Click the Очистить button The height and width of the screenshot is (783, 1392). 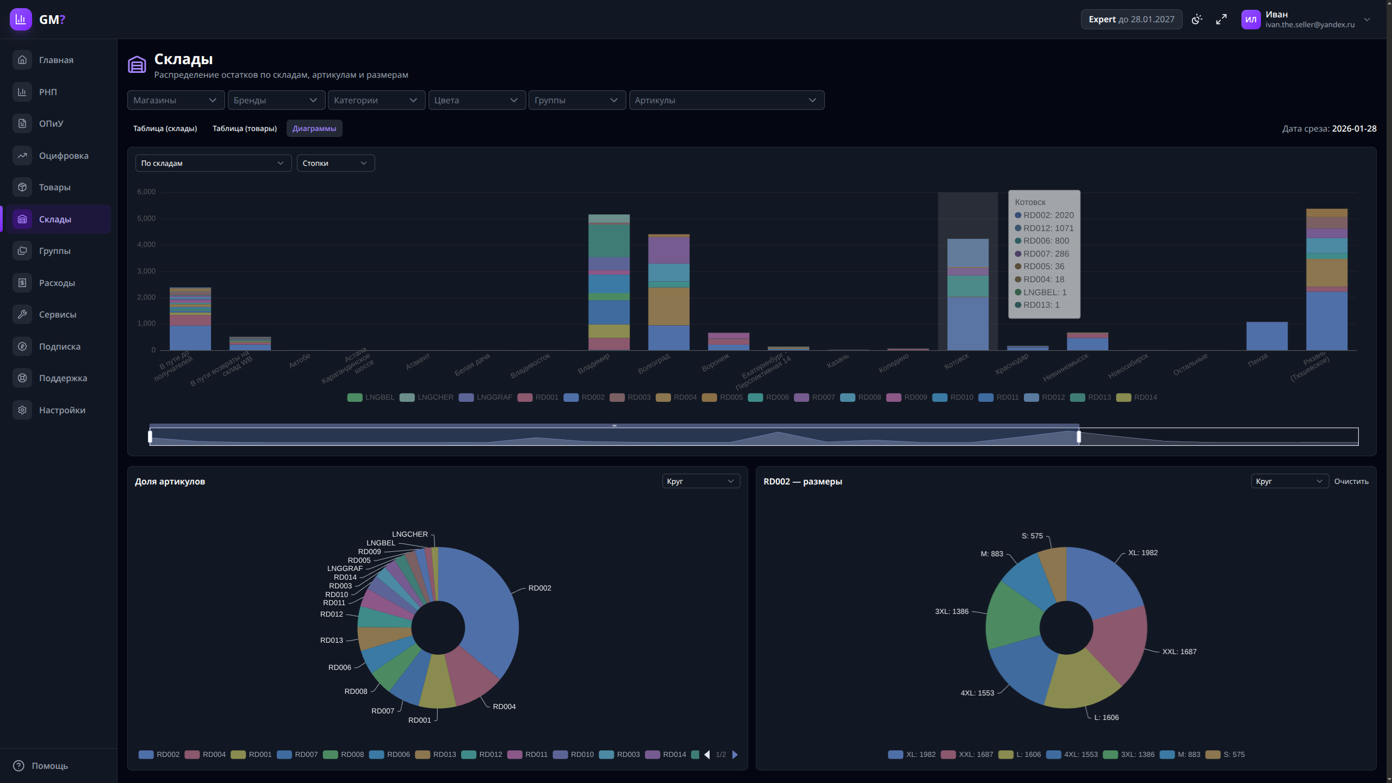click(x=1351, y=481)
